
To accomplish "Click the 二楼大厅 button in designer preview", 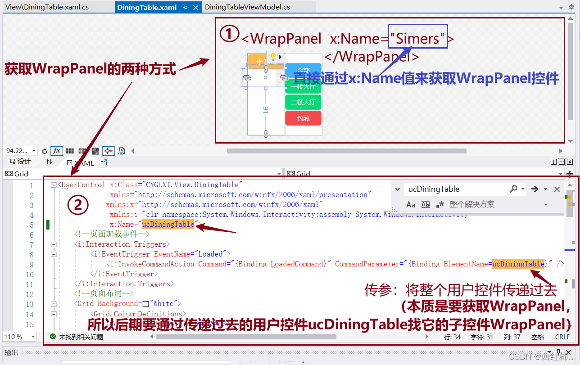I will [x=303, y=102].
